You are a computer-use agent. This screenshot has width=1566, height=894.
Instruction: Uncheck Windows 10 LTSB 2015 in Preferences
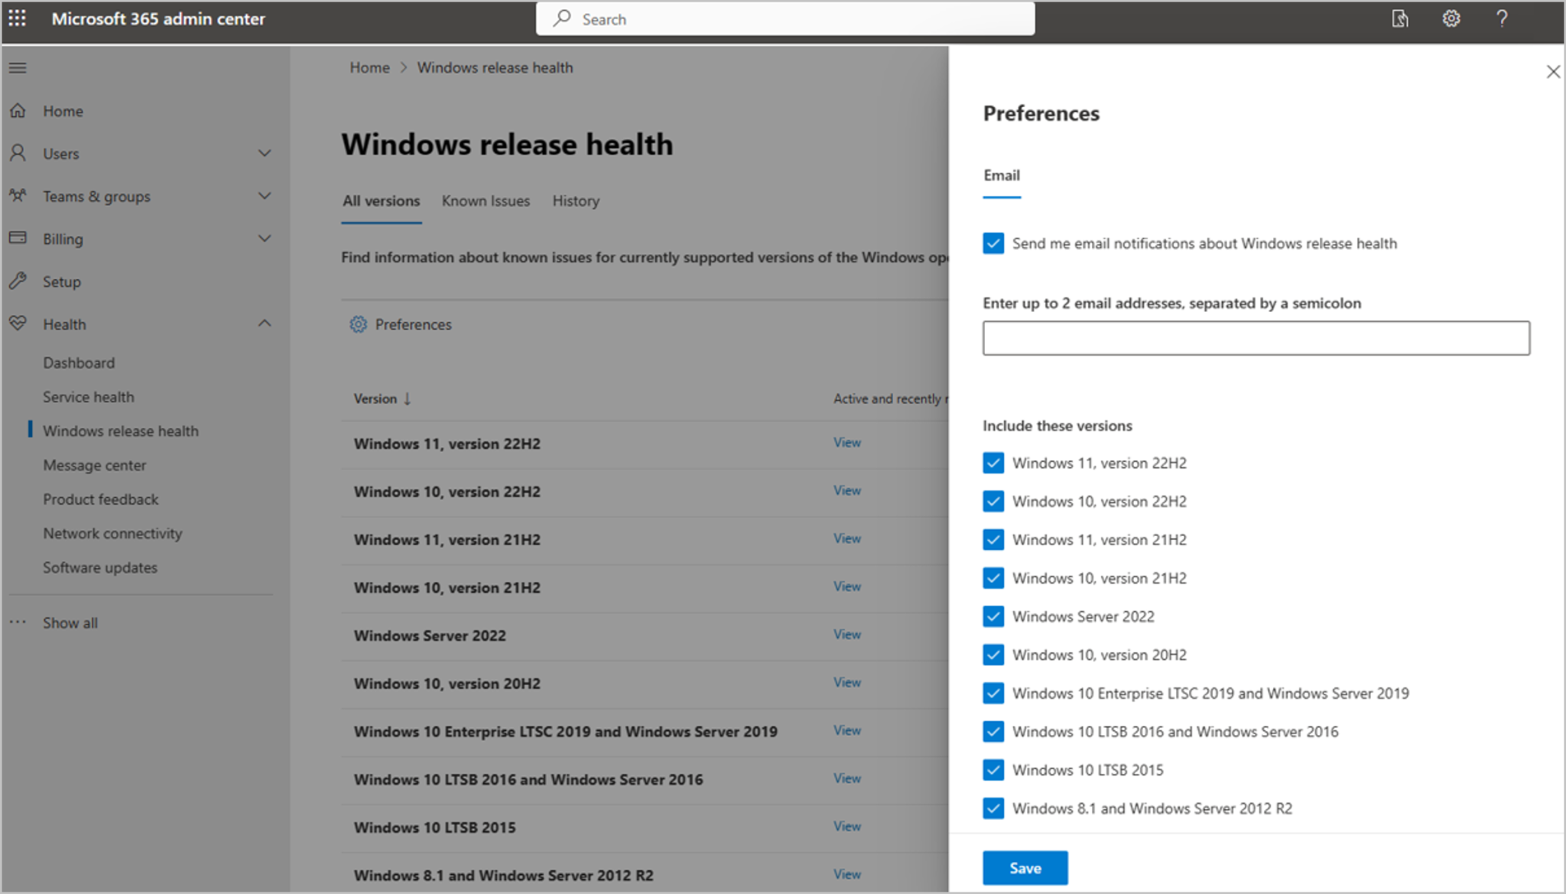(993, 770)
